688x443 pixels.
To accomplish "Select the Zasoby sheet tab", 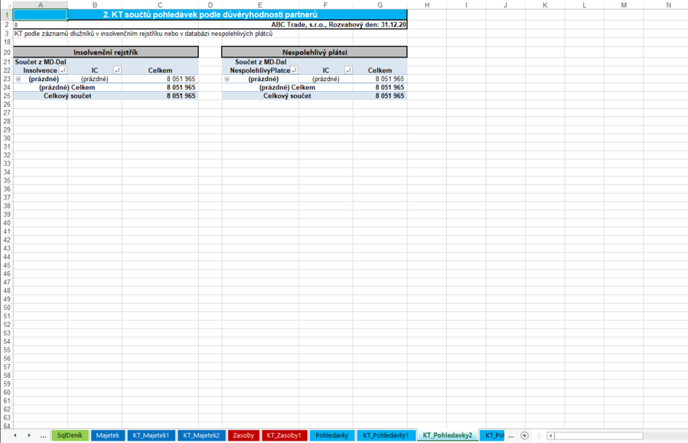I will pos(243,435).
